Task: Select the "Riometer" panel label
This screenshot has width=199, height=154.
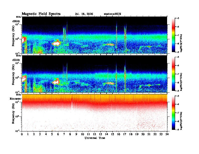Action: click(16, 99)
